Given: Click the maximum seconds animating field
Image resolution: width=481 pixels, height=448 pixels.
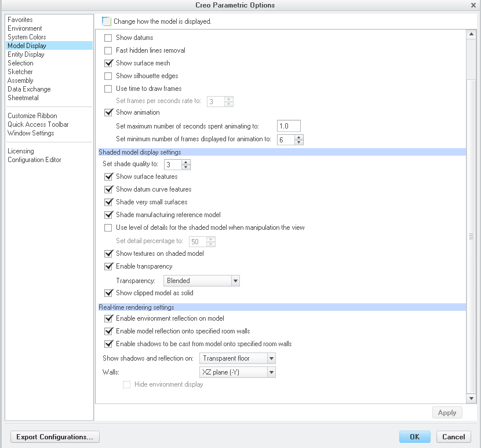Looking at the screenshot, I should tap(289, 126).
